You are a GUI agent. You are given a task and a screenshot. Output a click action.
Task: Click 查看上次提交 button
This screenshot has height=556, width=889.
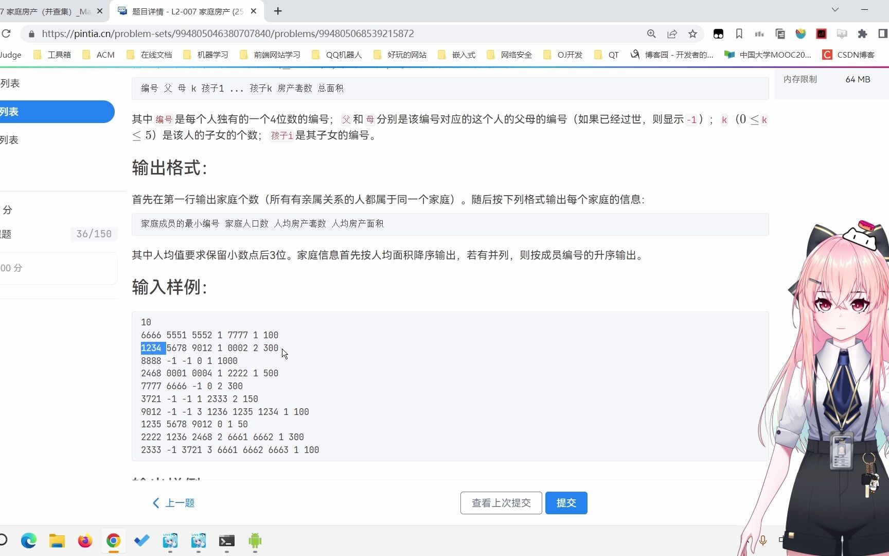point(501,503)
